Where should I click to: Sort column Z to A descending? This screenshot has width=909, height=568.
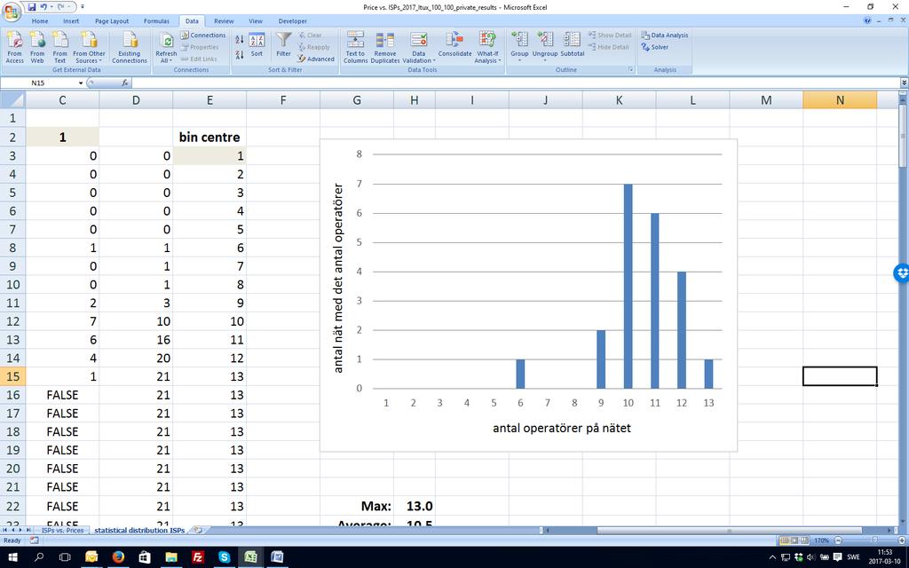pos(240,54)
